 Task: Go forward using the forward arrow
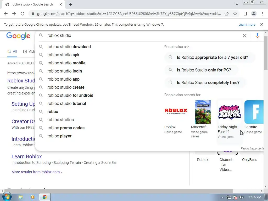tap(14, 14)
